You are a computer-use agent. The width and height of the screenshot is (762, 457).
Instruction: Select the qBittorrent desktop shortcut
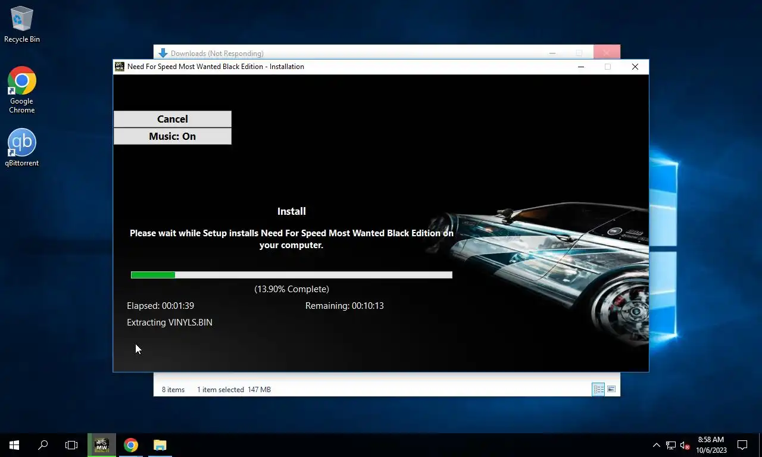click(x=22, y=148)
